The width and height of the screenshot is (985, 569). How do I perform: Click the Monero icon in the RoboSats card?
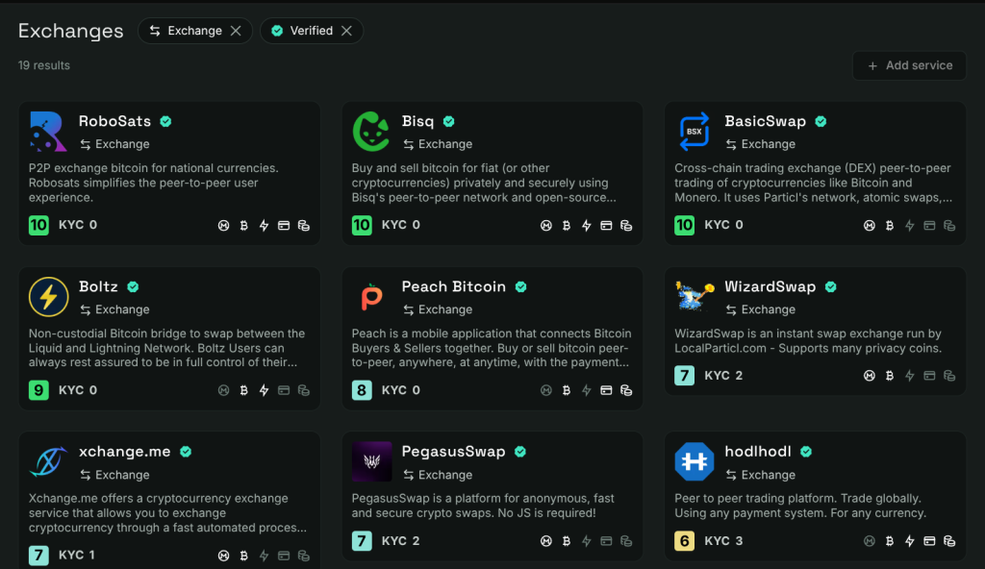pos(223,226)
